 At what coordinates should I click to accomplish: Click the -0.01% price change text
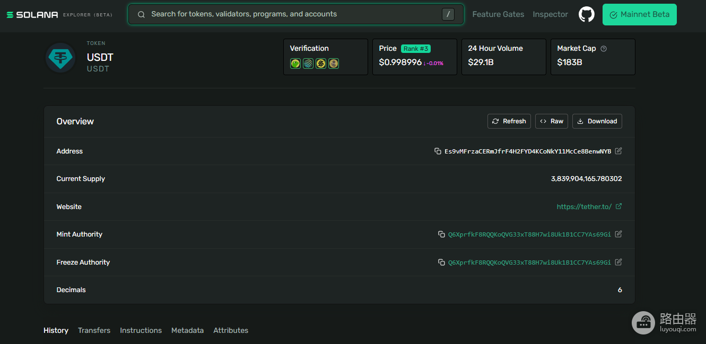[x=433, y=64]
